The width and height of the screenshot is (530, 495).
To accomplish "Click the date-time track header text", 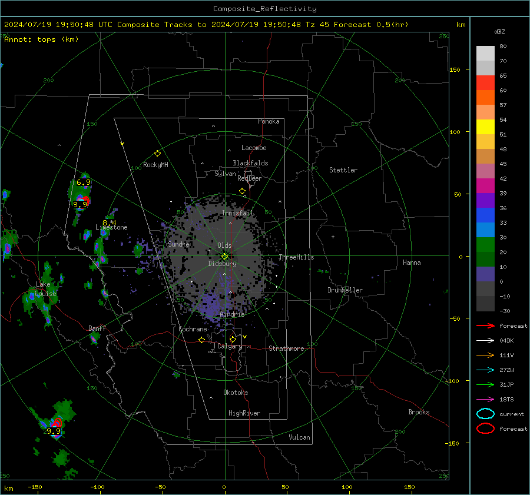I will 206,25.
